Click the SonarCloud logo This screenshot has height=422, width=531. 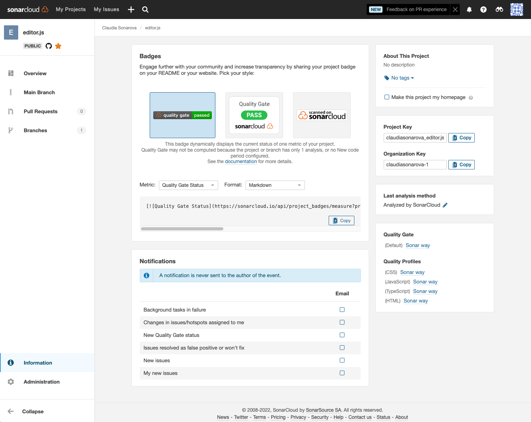click(28, 10)
